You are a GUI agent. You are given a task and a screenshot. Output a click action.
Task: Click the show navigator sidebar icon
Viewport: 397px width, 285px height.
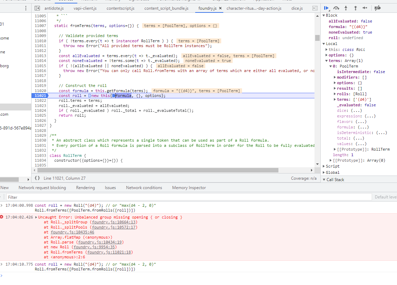pos(37,8)
